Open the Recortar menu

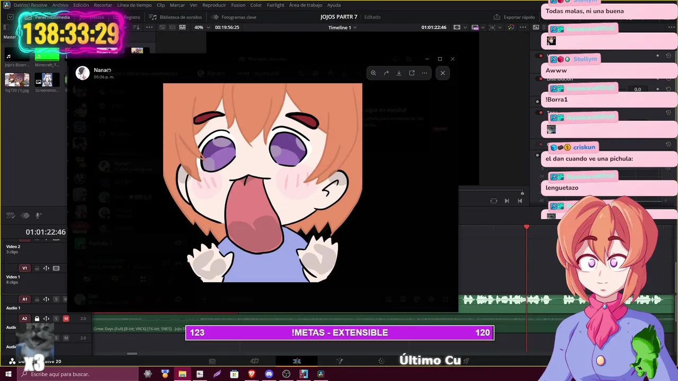(x=103, y=5)
